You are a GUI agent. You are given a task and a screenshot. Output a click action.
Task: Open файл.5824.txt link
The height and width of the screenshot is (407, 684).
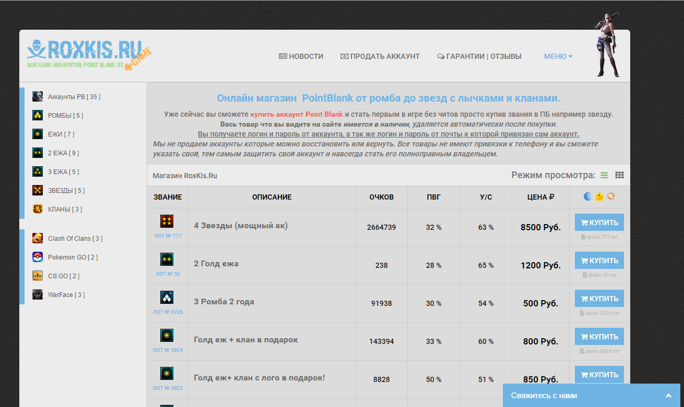pos(599,351)
